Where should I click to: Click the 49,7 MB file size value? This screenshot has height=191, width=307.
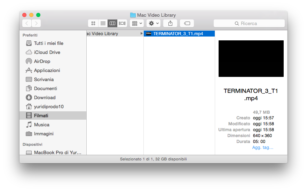click(x=261, y=112)
